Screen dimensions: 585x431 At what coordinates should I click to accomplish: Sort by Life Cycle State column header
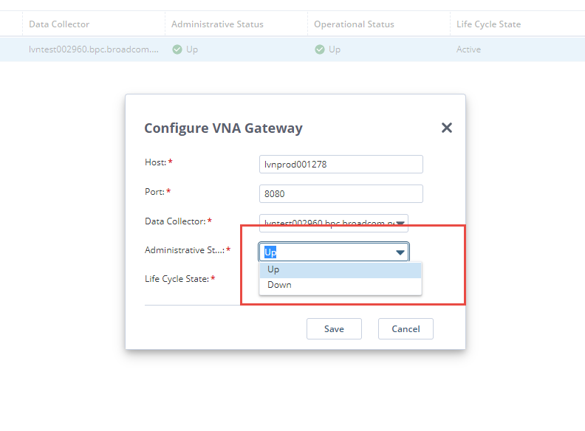(488, 24)
